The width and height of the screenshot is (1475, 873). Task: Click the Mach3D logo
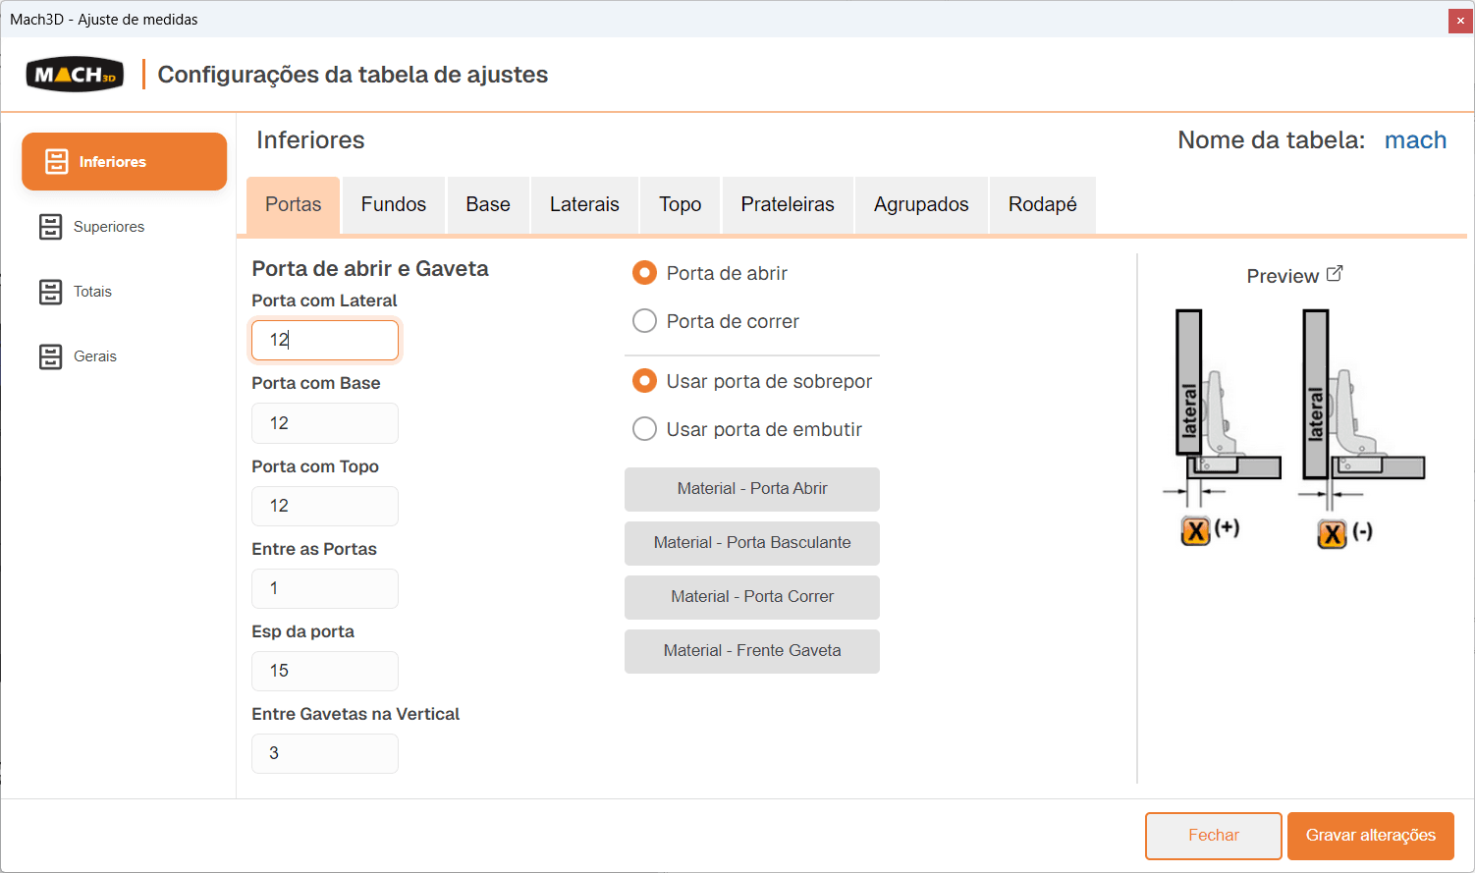[x=75, y=75]
